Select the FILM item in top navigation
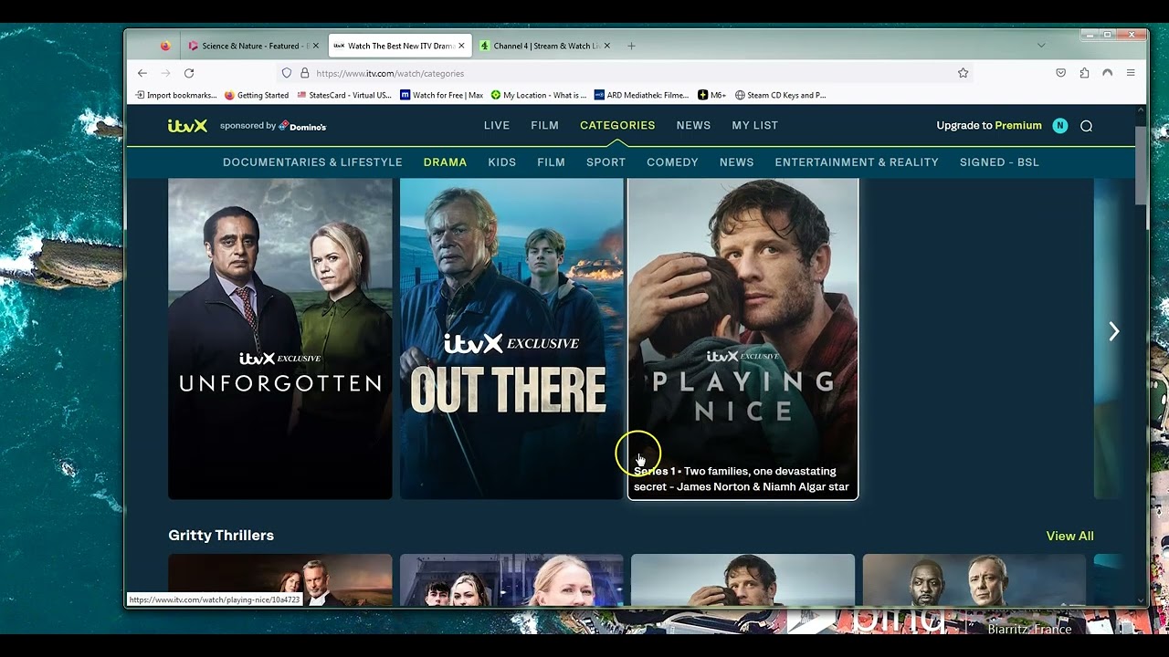The image size is (1169, 657). pos(544,126)
